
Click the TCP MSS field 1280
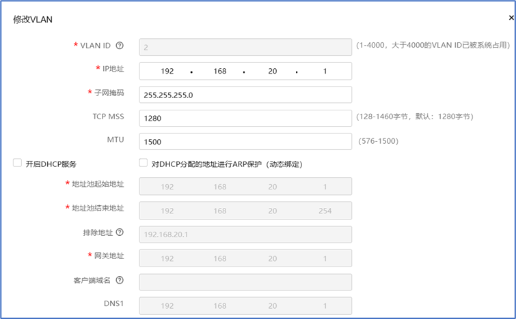[x=245, y=118]
